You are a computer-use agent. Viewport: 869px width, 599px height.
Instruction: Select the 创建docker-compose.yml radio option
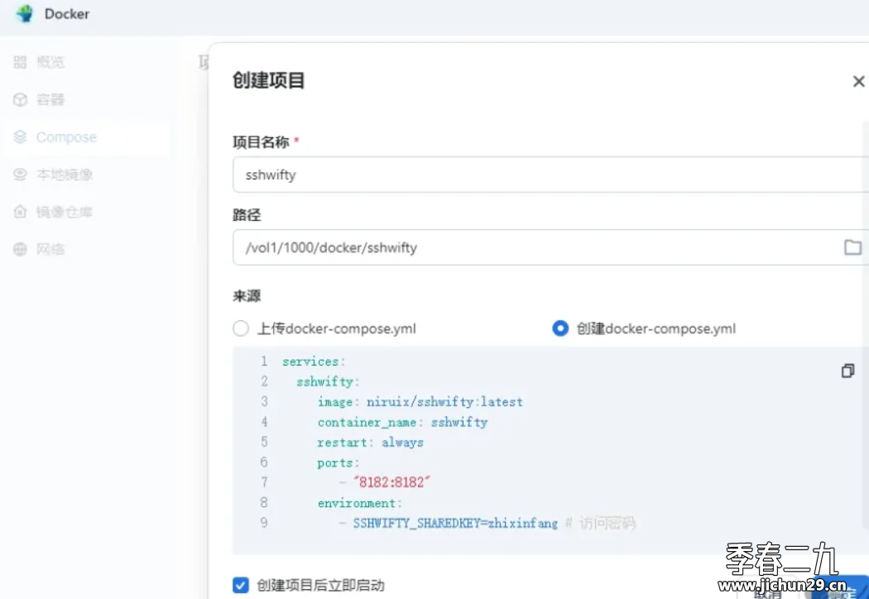click(560, 328)
